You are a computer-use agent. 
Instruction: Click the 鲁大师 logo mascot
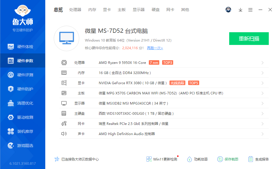click(x=23, y=11)
